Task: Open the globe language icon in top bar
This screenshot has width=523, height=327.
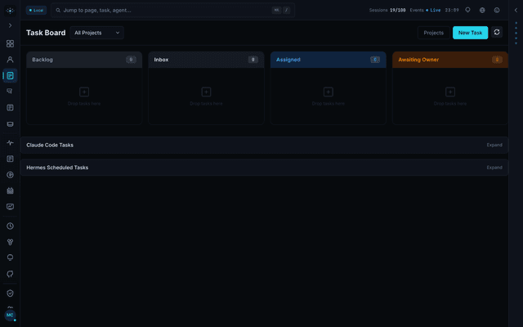Action: pos(482,11)
